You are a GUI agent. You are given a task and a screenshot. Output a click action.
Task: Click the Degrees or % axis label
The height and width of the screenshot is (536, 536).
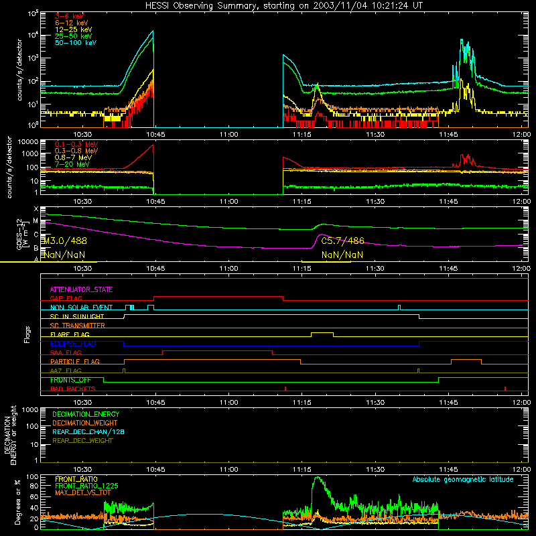click(x=17, y=502)
